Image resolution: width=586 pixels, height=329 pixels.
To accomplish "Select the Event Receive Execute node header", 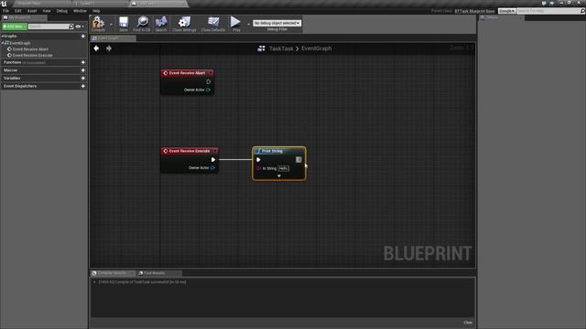I will [x=190, y=151].
